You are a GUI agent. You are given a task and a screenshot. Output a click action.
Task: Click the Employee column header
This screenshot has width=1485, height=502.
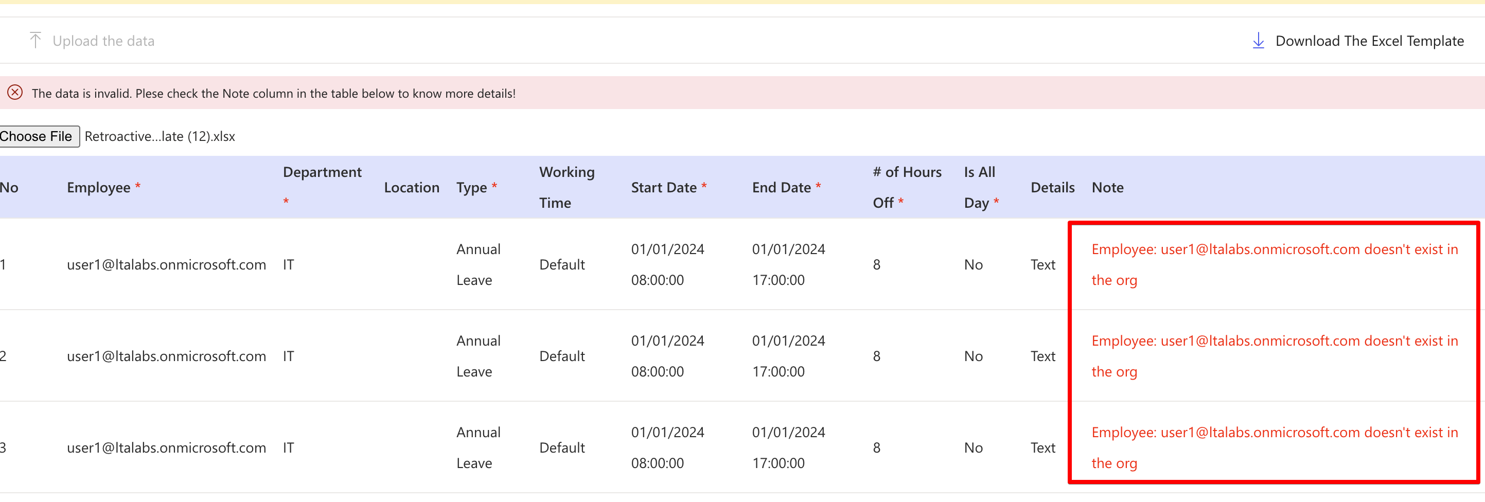tap(99, 187)
